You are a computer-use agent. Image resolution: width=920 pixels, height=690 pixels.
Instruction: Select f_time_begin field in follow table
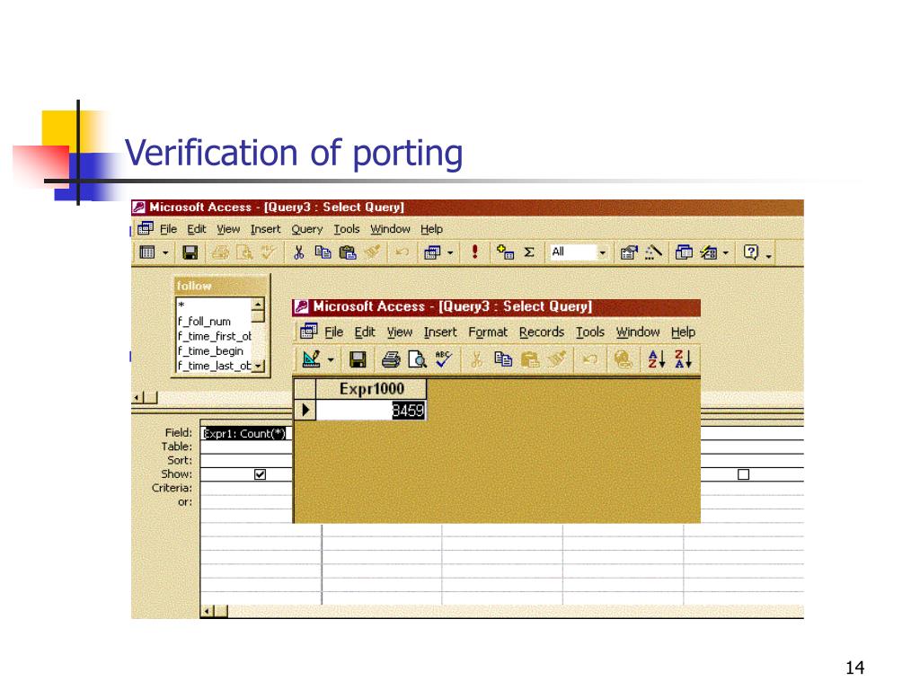click(214, 351)
